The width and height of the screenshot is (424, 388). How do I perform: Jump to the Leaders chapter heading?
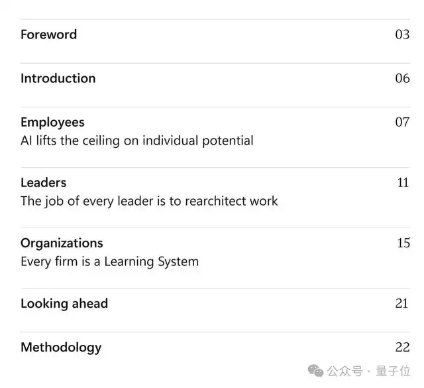(x=44, y=182)
